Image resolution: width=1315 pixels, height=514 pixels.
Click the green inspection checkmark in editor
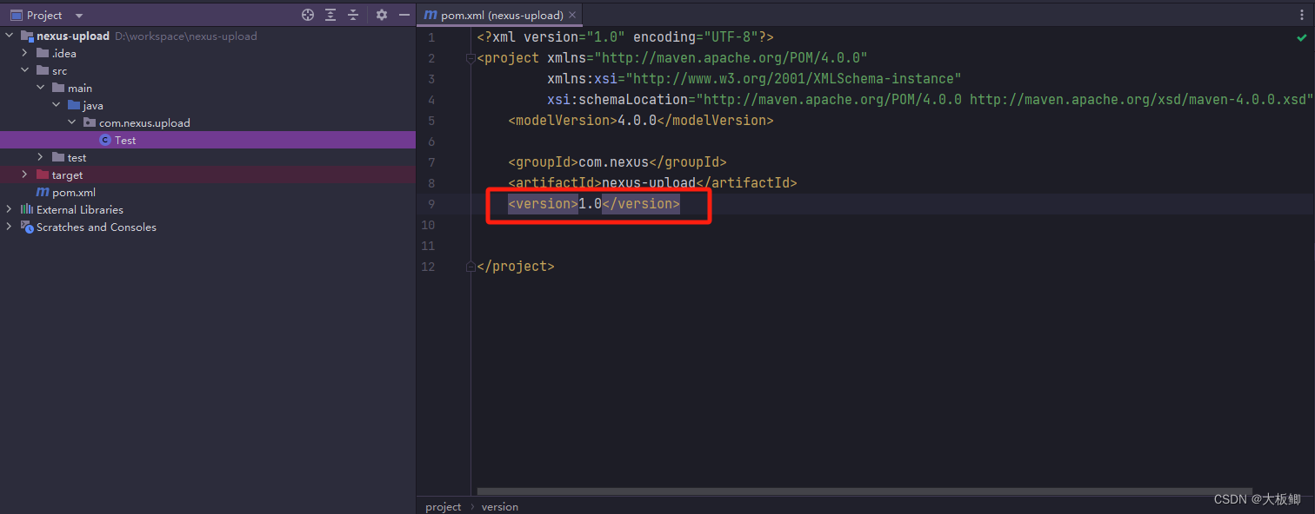(x=1301, y=38)
